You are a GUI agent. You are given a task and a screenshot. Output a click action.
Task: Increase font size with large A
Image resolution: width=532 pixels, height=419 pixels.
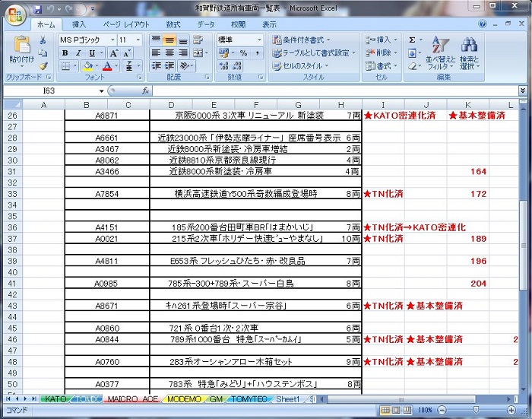(114, 53)
